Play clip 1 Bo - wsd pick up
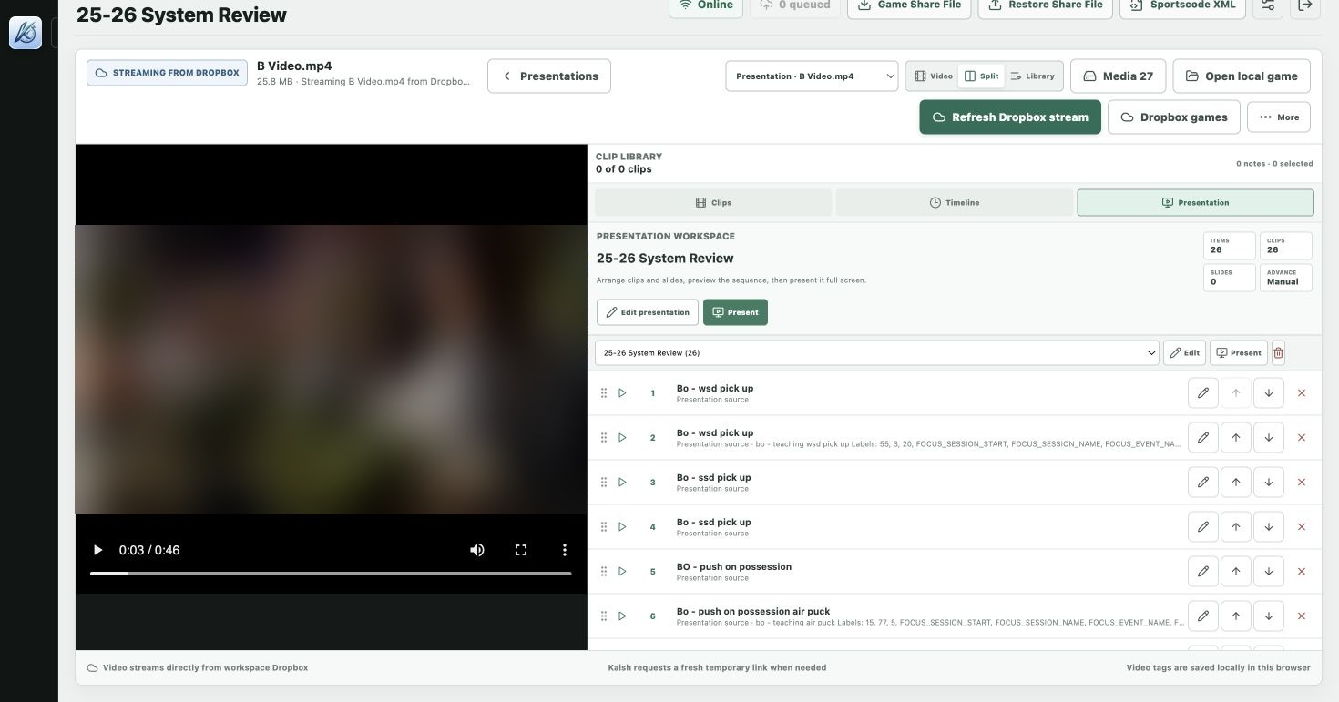 622,393
